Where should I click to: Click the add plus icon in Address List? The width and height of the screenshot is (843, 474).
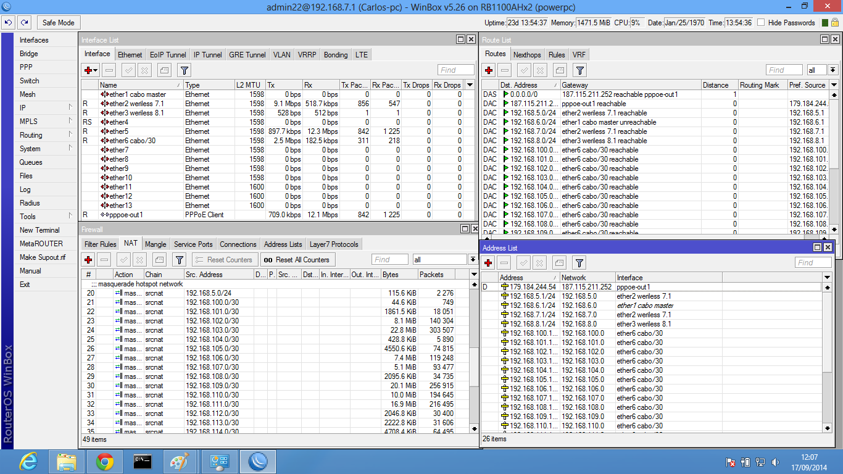coord(488,263)
